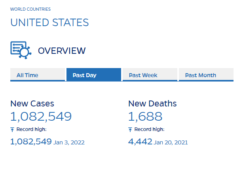The height and width of the screenshot is (182, 243).
Task: Click the 4,442 record high deaths value
Action: click(x=140, y=142)
